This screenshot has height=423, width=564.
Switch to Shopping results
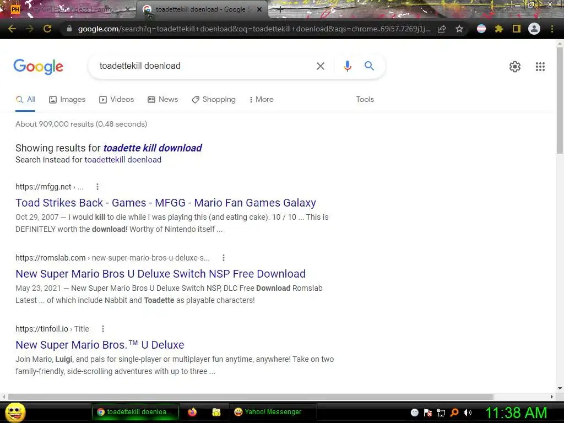click(214, 100)
